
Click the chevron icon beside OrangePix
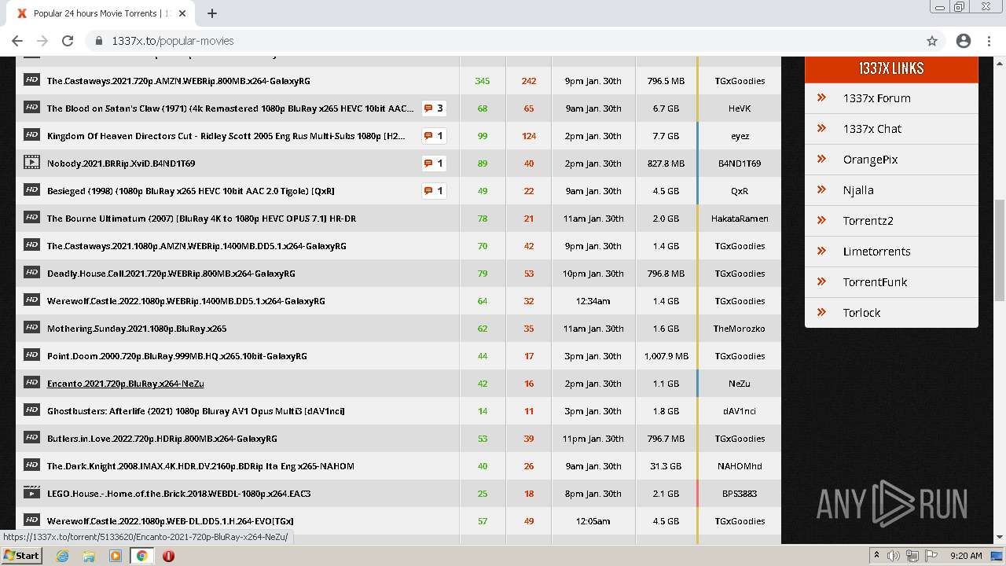point(821,159)
